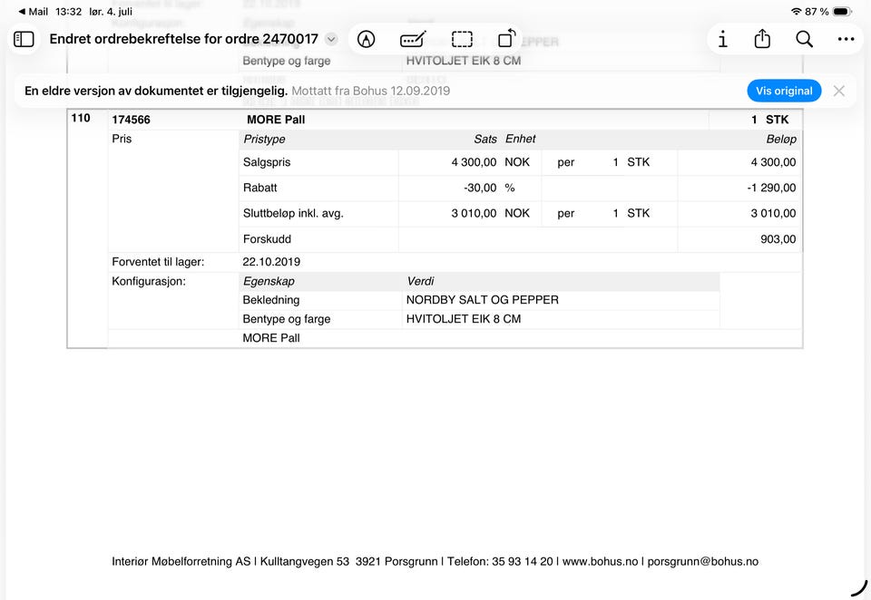871x600 pixels.
Task: Search within the document
Action: coord(804,39)
